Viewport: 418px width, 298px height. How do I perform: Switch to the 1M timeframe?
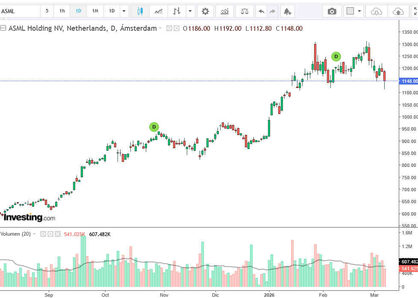[x=95, y=11]
